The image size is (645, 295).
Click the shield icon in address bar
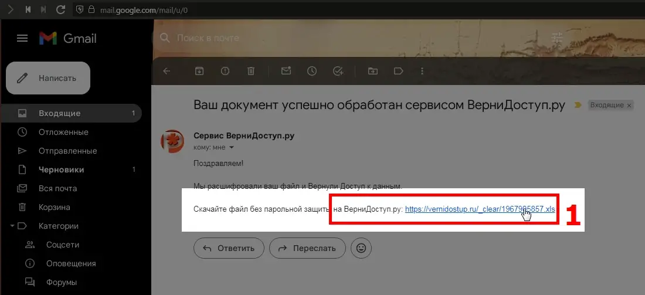click(80, 9)
